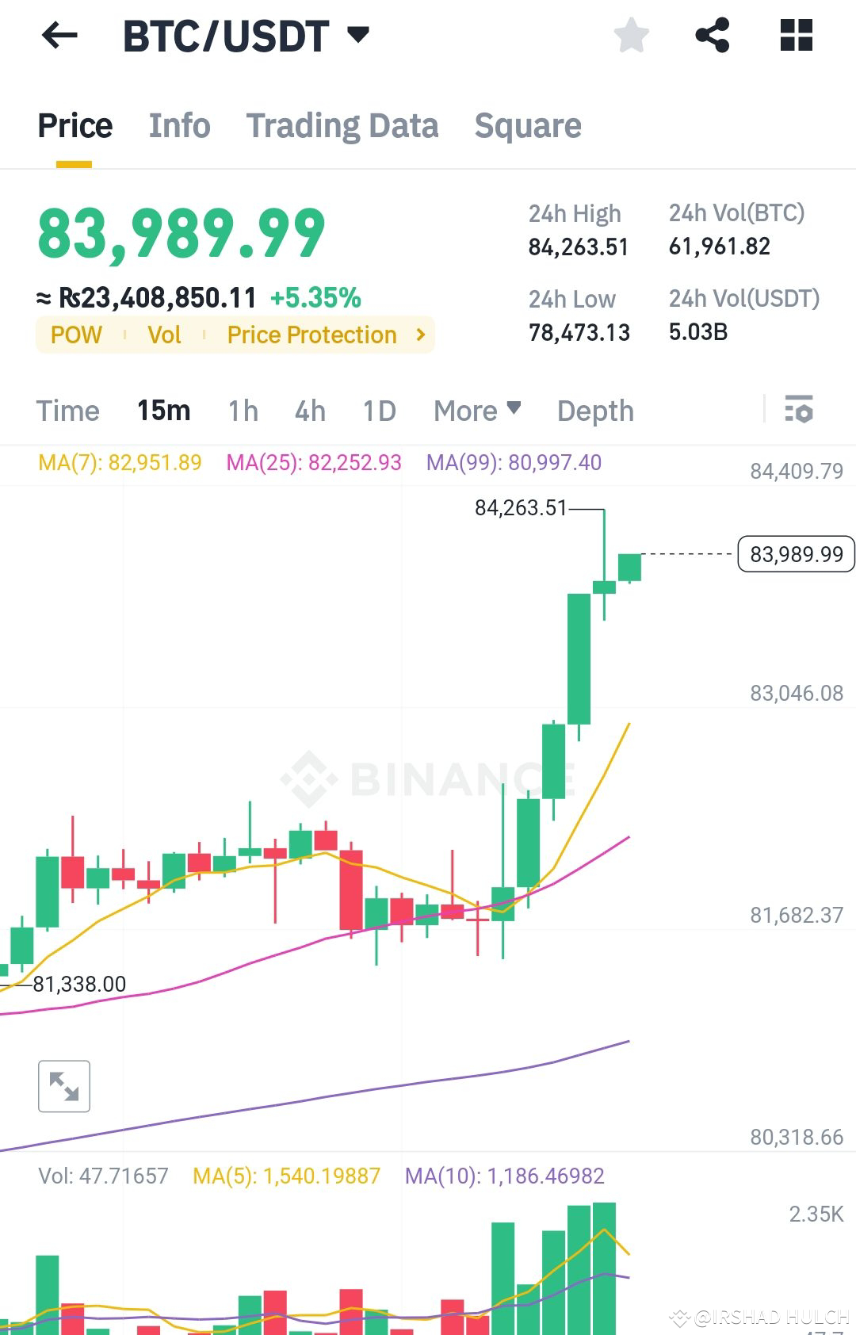Enable the 4h candle interval
Image resolution: width=856 pixels, height=1335 pixels.
[309, 411]
